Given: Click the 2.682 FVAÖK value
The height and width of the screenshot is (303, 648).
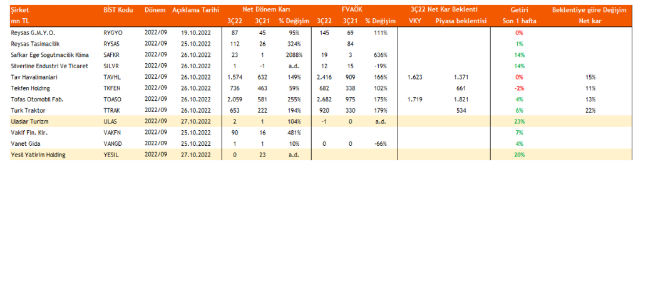Looking at the screenshot, I should pyautogui.click(x=324, y=99).
